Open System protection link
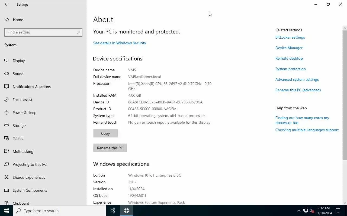 [290, 69]
